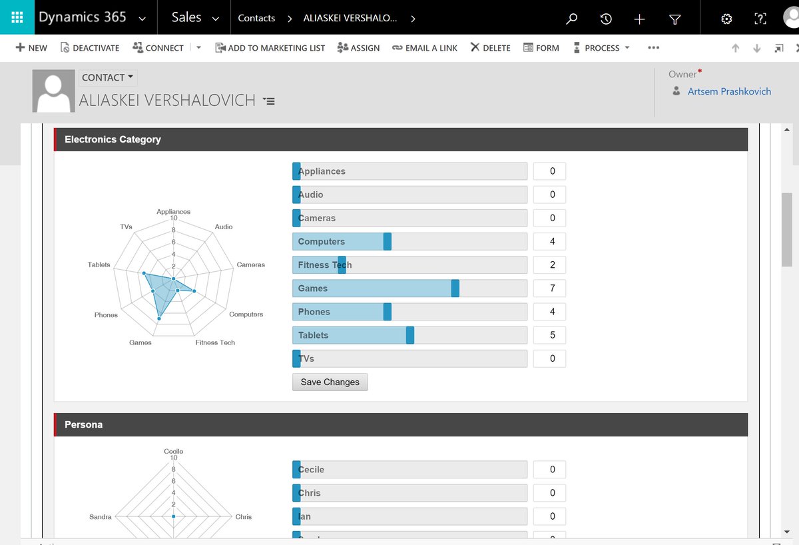
Task: Click the Ian persona slider
Action: 409,516
